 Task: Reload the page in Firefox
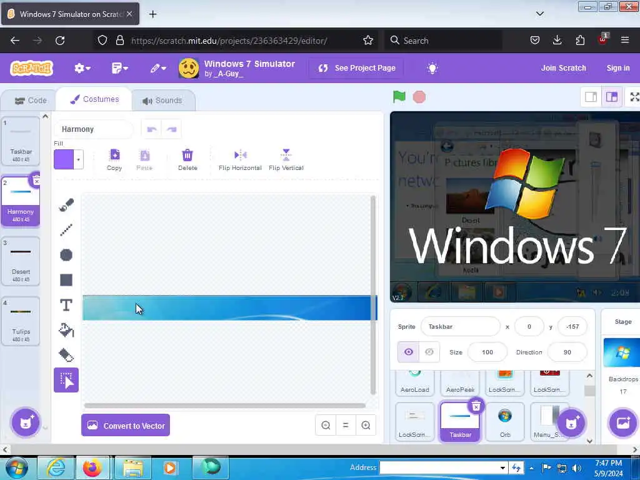[60, 41]
